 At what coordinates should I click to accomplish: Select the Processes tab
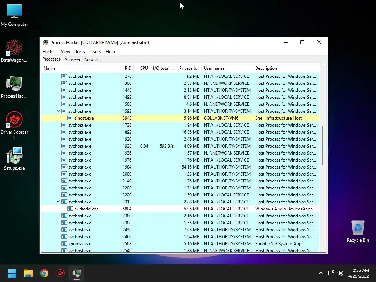51,59
